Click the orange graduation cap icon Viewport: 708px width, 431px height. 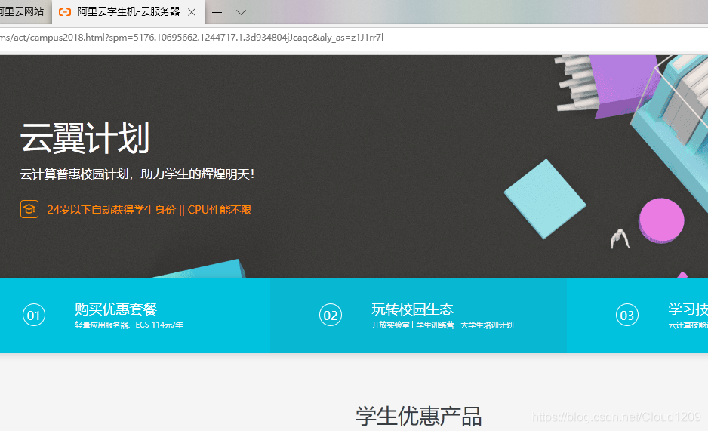tap(29, 209)
